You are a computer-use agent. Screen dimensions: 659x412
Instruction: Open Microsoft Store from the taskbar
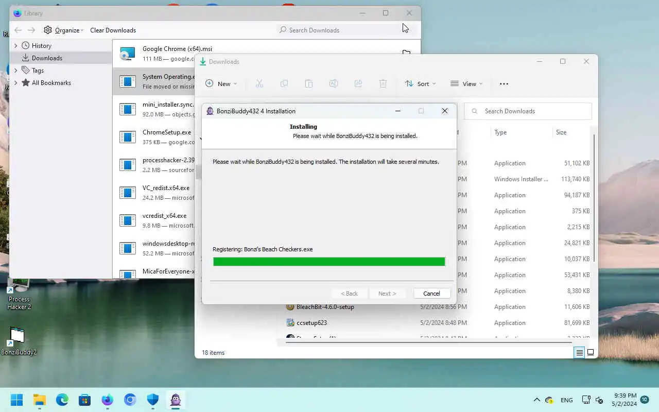click(x=85, y=400)
